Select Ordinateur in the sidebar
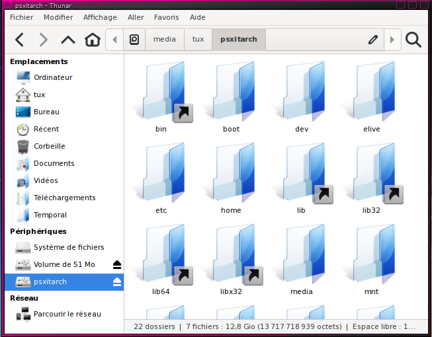This screenshot has height=337, width=432. pyautogui.click(x=64, y=77)
